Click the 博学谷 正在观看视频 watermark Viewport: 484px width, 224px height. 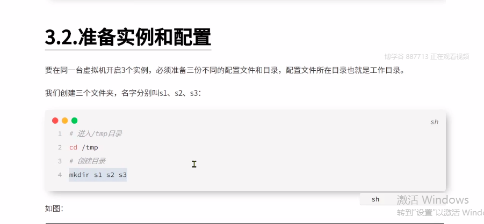[427, 56]
